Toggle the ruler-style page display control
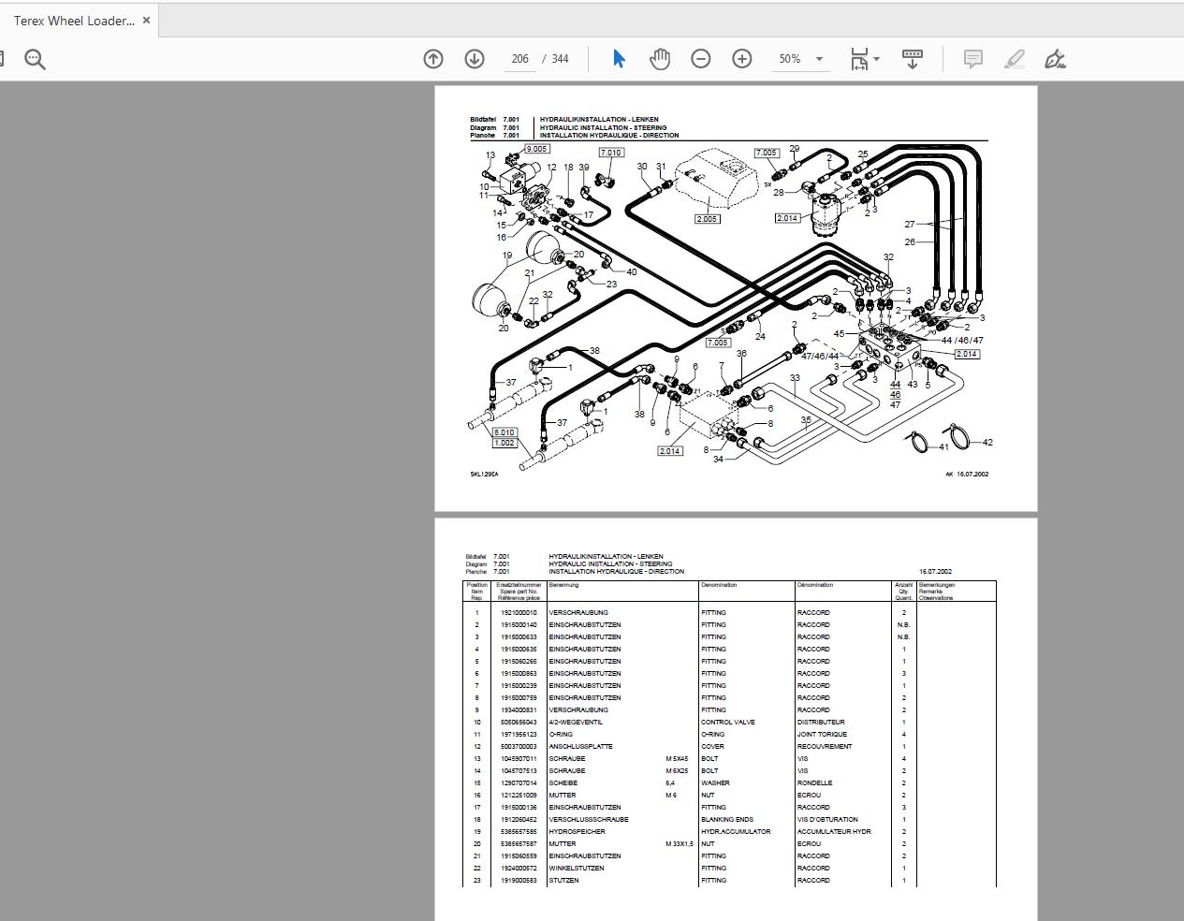This screenshot has width=1184, height=921. (912, 58)
